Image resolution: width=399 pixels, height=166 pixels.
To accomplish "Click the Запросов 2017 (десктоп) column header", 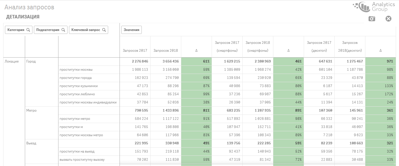I will click(x=319, y=47).
